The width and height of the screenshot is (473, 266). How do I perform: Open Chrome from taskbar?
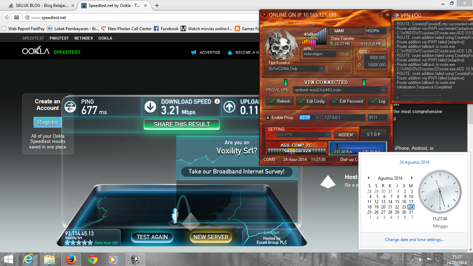[92, 259]
